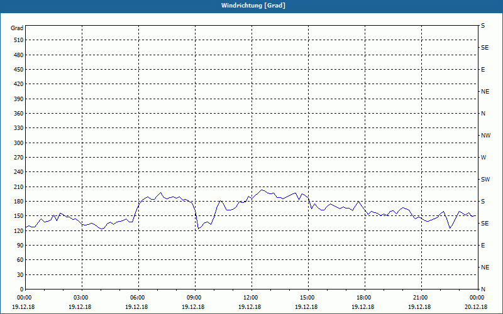503x314 pixels.
Task: Select the 18:00 time axis label
Action: (363, 298)
